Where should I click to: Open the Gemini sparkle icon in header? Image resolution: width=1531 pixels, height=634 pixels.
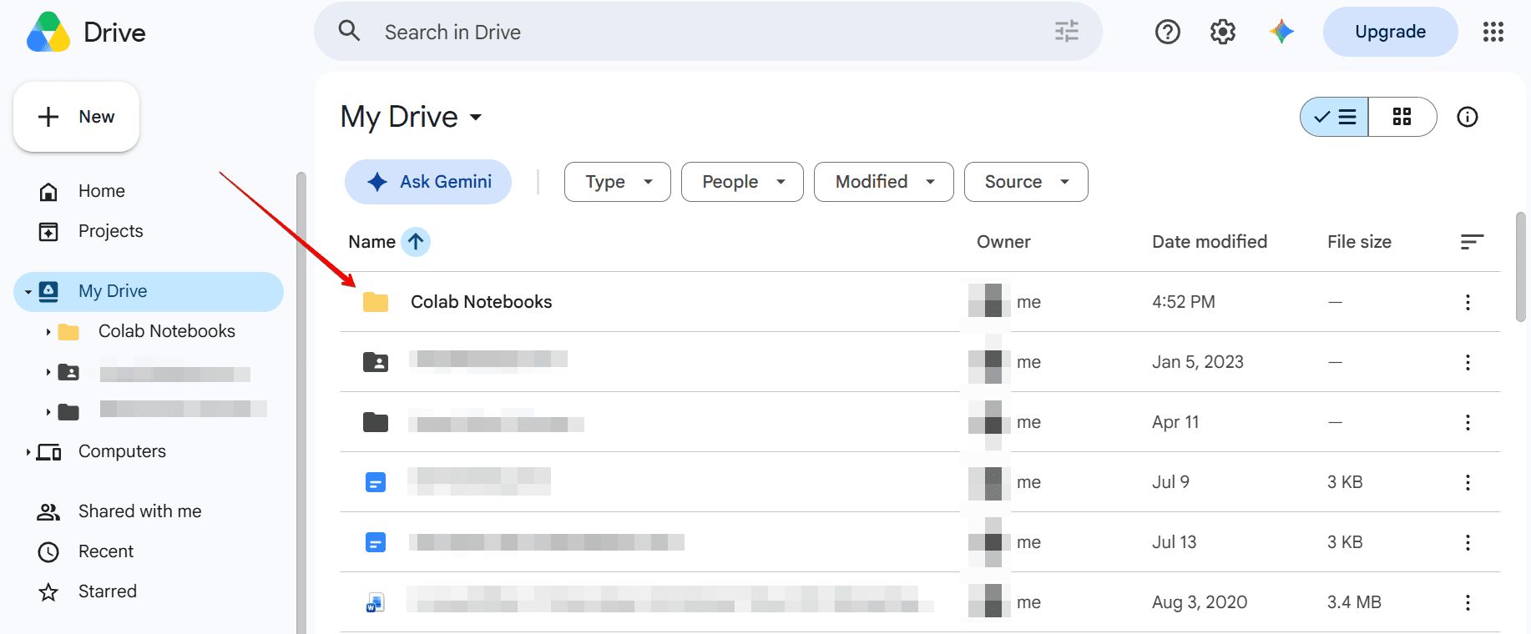[1281, 32]
